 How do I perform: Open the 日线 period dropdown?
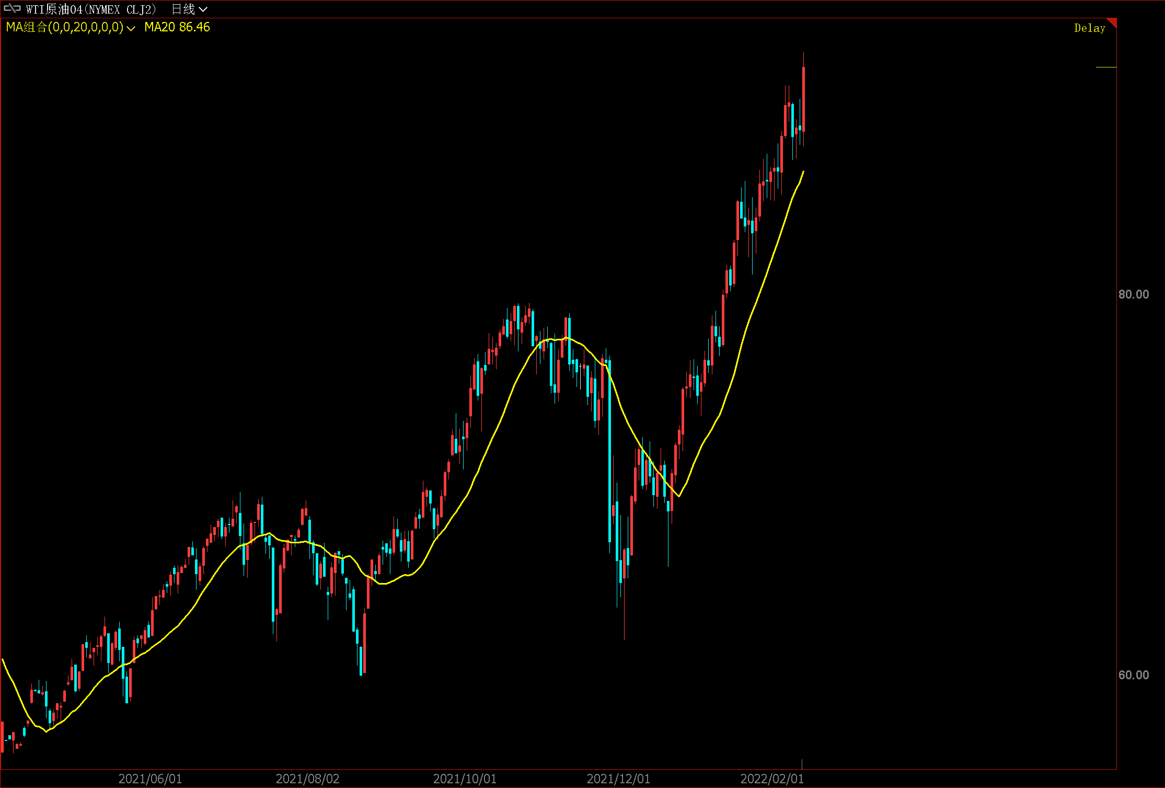[x=184, y=9]
